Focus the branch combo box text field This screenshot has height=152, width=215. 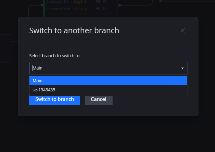[108, 68]
